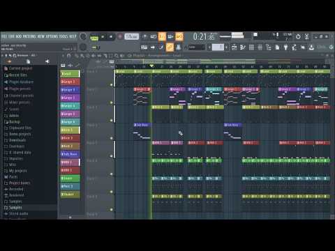The height and width of the screenshot is (251, 335).
Task: Open the PATTERNS menu
Action: (x=29, y=36)
